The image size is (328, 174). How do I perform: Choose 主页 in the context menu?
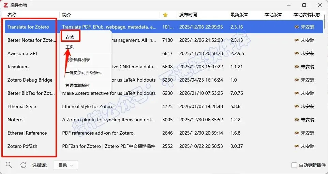click(70, 47)
